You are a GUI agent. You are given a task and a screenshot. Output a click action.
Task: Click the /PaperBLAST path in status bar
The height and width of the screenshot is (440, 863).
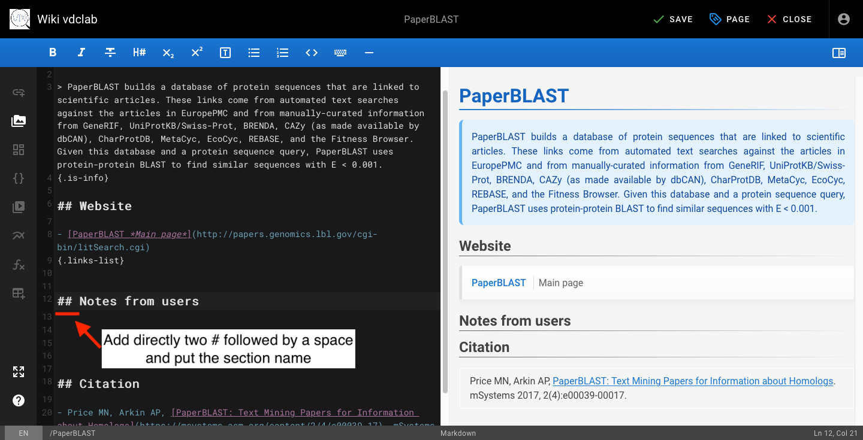coord(73,433)
